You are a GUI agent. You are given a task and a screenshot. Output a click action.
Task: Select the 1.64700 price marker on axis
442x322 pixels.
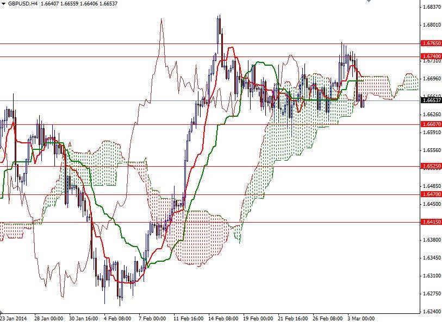429,194
